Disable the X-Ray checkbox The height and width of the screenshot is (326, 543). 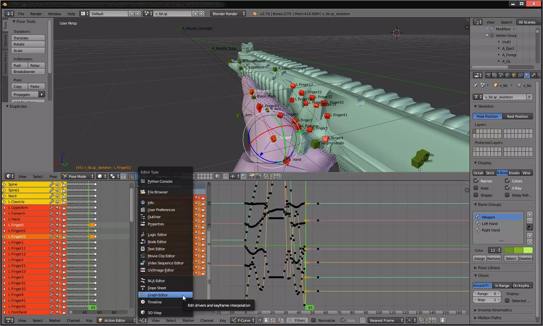(507, 188)
